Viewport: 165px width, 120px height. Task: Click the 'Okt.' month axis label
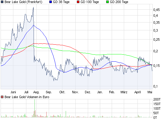[62, 92]
